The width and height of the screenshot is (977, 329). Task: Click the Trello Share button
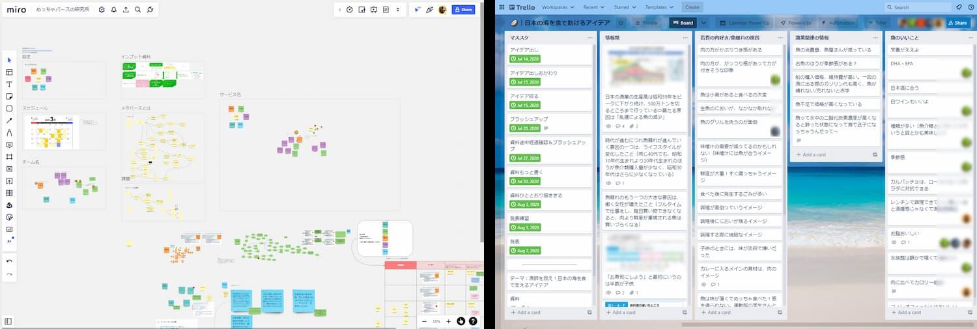[x=959, y=23]
